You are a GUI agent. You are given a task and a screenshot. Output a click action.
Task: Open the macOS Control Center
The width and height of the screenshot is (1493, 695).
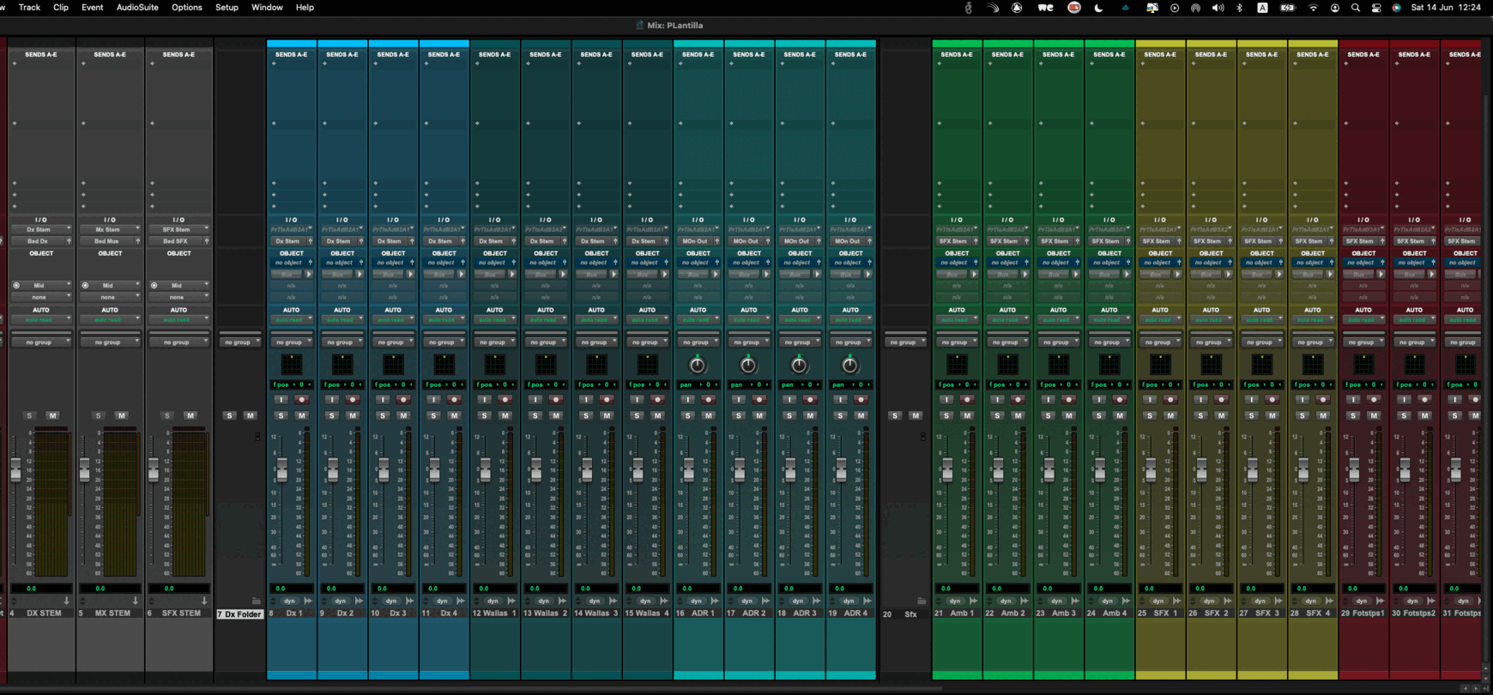tap(1376, 8)
